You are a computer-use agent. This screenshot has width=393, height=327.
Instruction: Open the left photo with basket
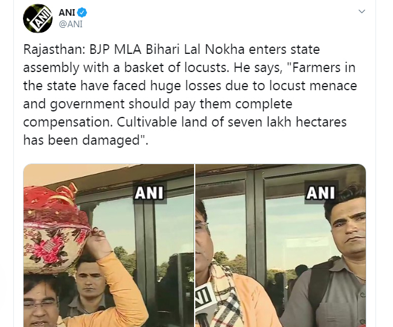tap(108, 245)
